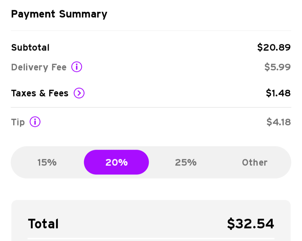Click the Delivery Fee label
This screenshot has width=302, height=241.
39,67
